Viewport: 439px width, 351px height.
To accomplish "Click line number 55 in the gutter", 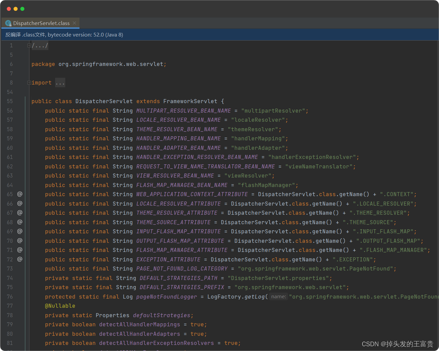I will click(10, 101).
